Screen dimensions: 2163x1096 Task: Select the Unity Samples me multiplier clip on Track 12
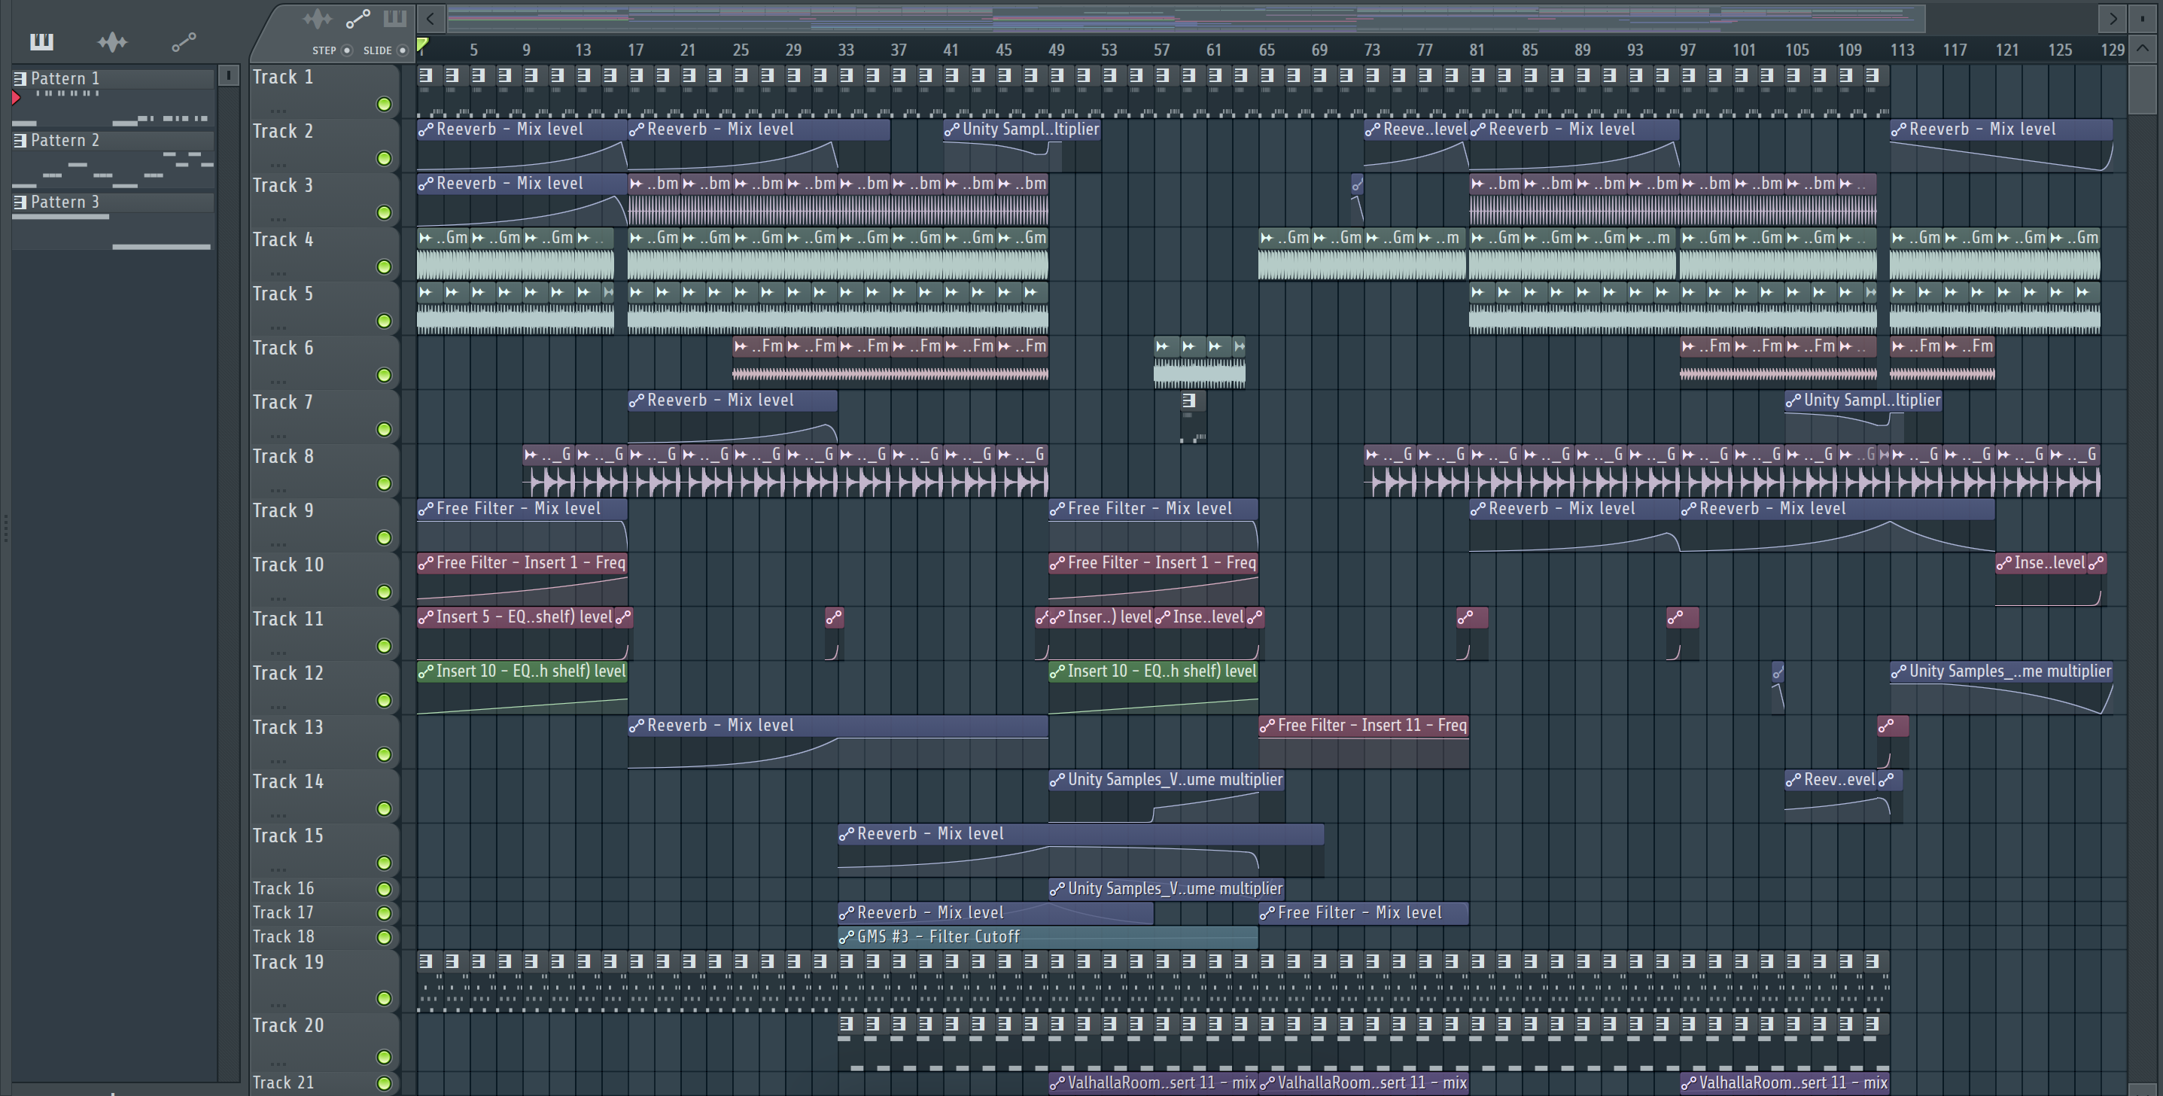click(x=2002, y=688)
